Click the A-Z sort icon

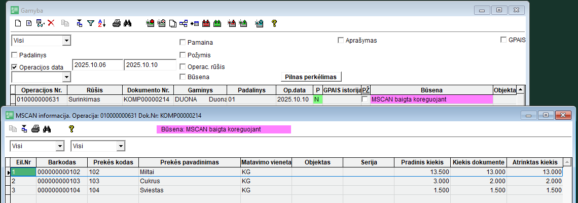point(100,23)
